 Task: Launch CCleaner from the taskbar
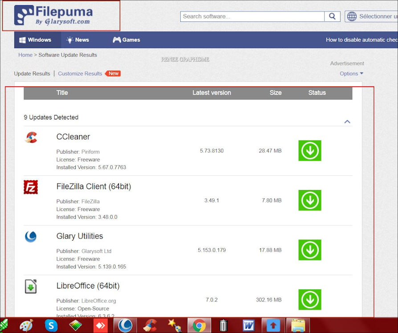[150, 325]
